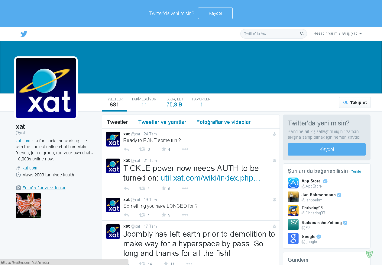The height and width of the screenshot is (265, 382).
Task: Reply to the TICKLE power tweet
Action: click(127, 188)
